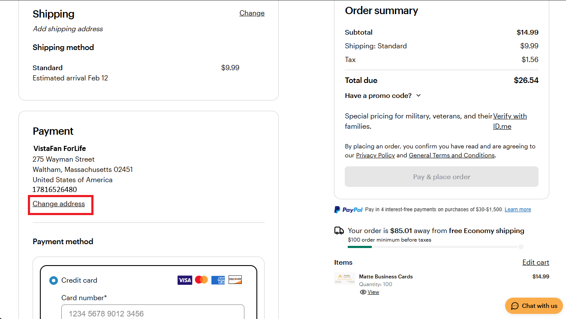The height and width of the screenshot is (319, 566).
Task: Expand the promo code chevron
Action: [418, 95]
